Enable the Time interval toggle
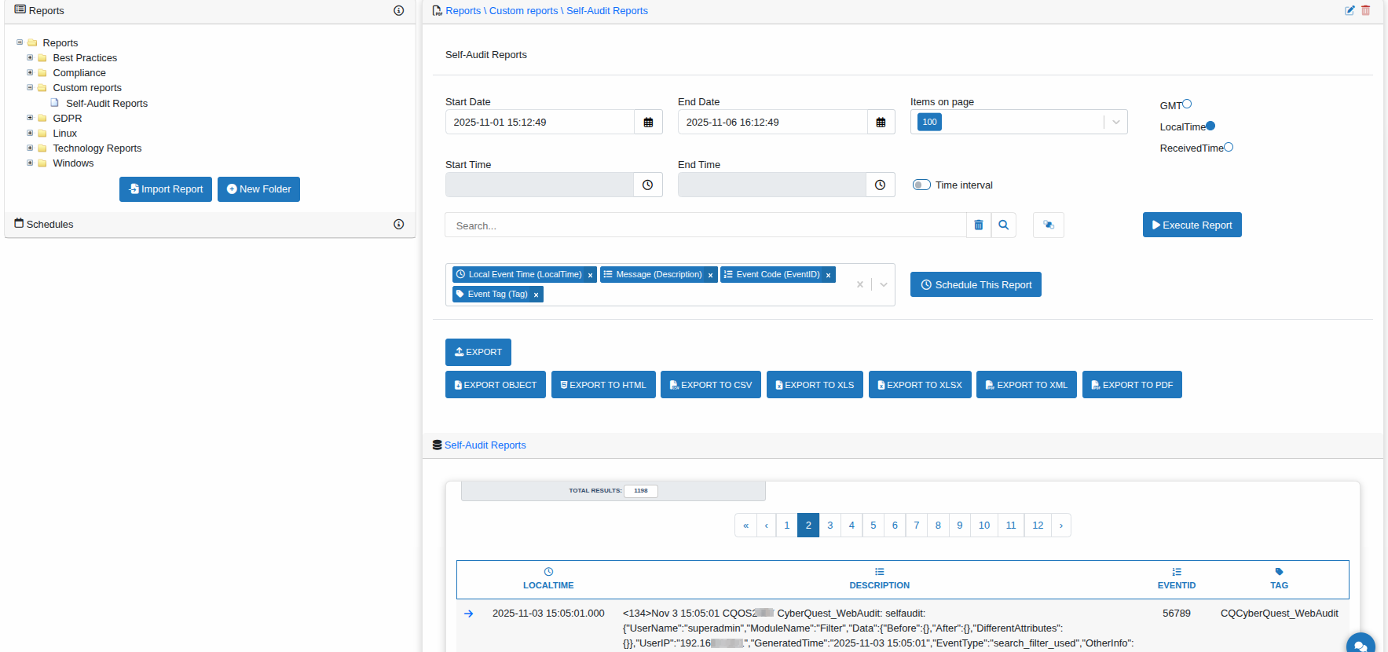1388x652 pixels. tap(921, 185)
